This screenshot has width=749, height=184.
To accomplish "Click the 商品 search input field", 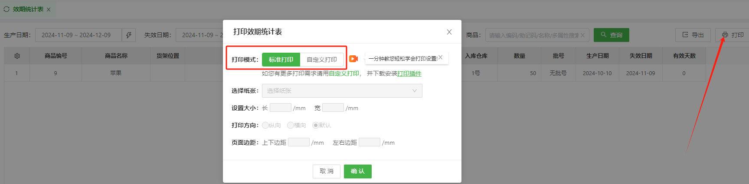I will pos(537,35).
